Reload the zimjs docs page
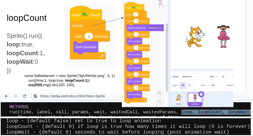This screenshot has height=136, width=253. coord(25,96)
